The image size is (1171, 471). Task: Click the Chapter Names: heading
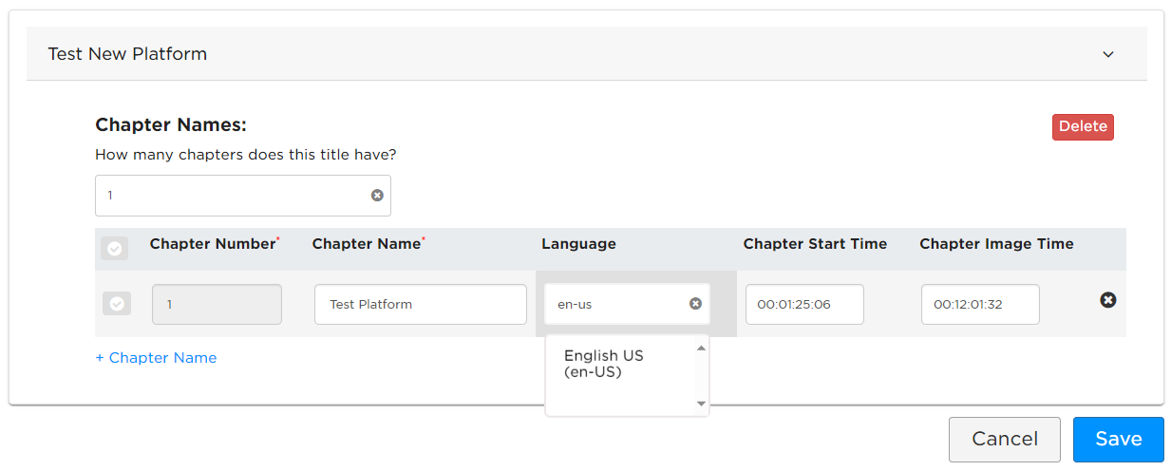[171, 125]
